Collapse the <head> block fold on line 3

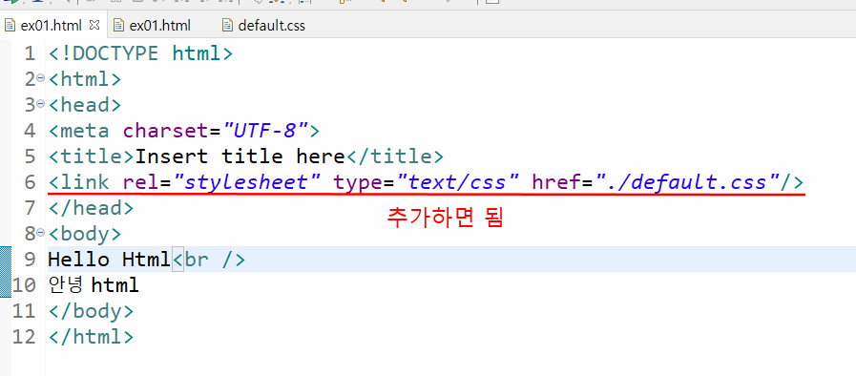(x=41, y=105)
